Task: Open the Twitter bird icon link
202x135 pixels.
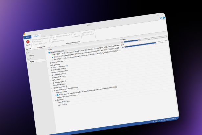Action: tap(160, 18)
